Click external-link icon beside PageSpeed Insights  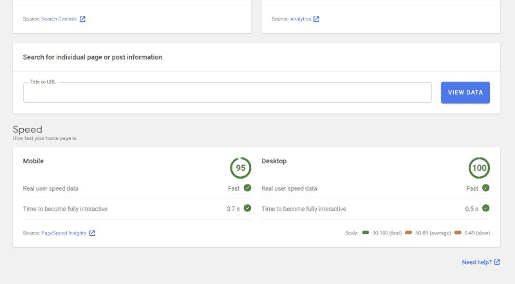pos(92,233)
